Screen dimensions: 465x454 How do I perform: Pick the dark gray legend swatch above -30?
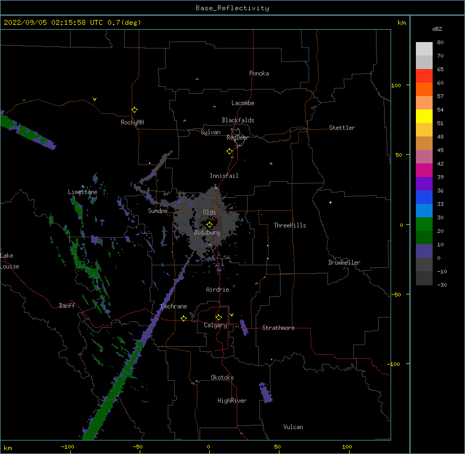click(x=424, y=278)
